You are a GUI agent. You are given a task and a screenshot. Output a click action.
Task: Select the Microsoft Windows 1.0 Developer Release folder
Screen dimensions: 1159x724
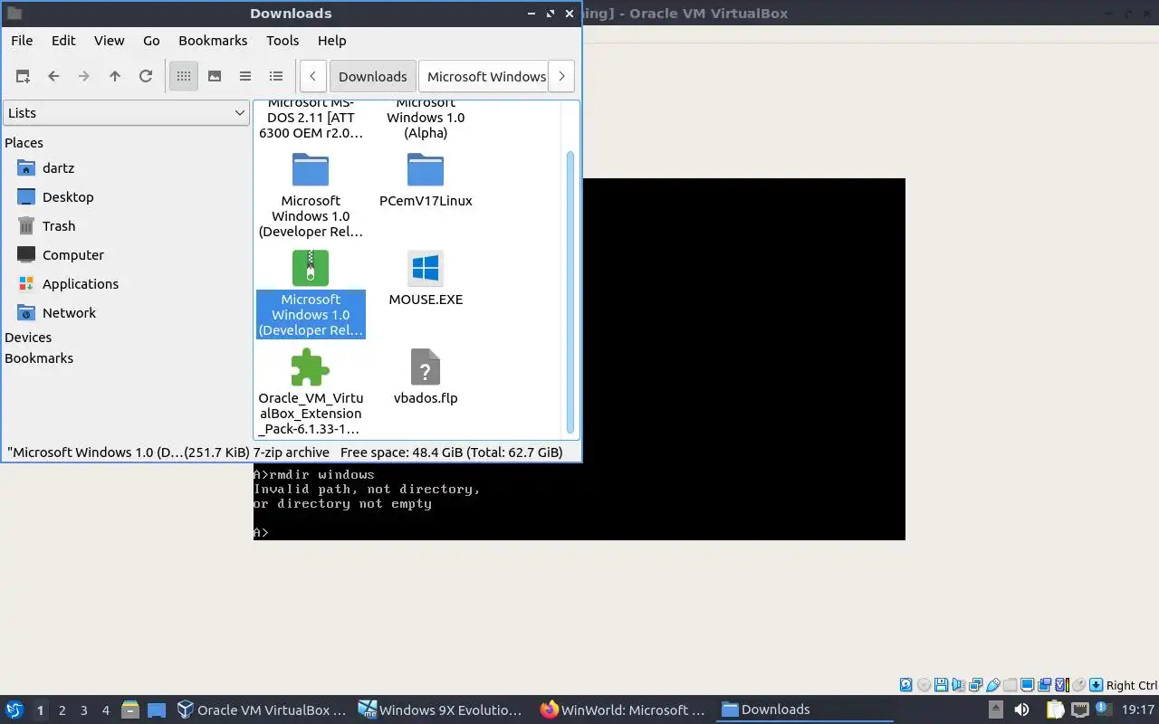coord(311,195)
